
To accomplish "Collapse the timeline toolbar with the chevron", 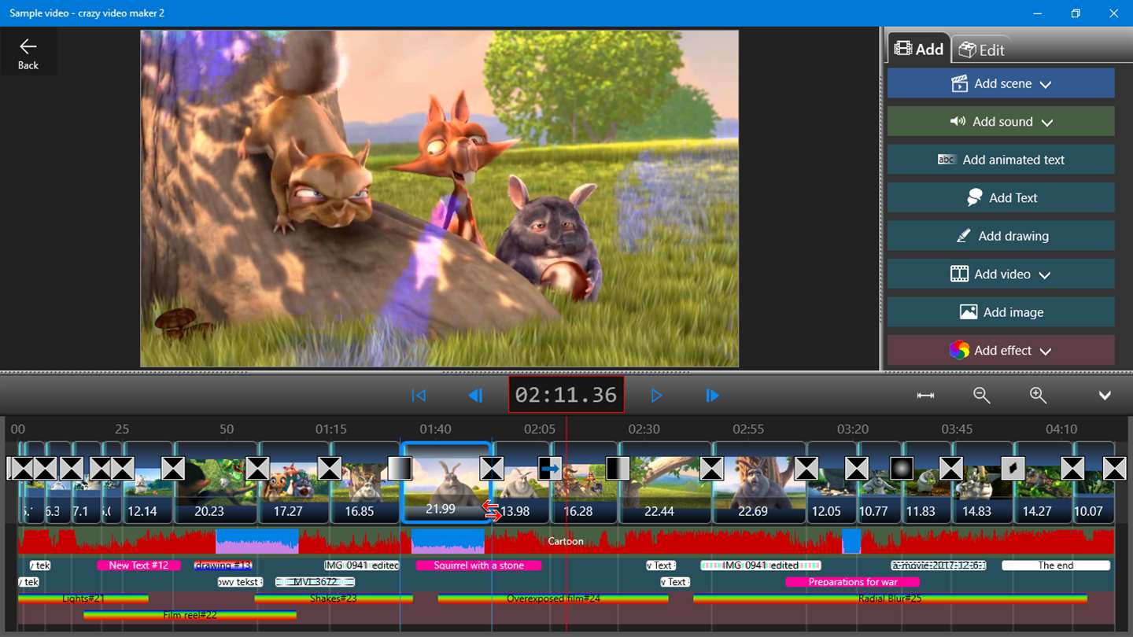I will 1105,396.
